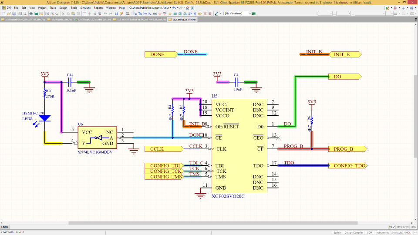This screenshot has height=235, width=418.
Task: Click the Home page icon
Action: 188,8
